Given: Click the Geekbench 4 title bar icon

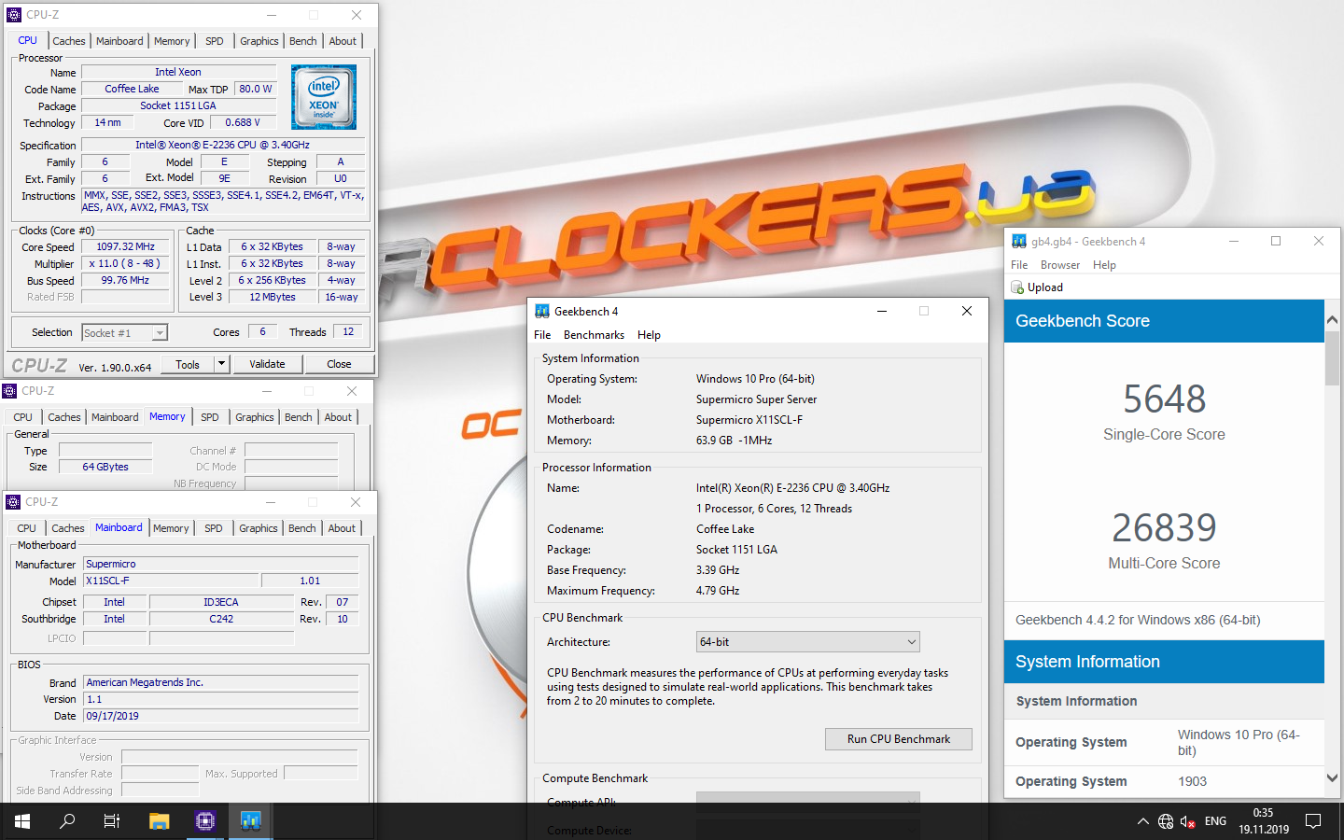Looking at the screenshot, I should (x=542, y=312).
